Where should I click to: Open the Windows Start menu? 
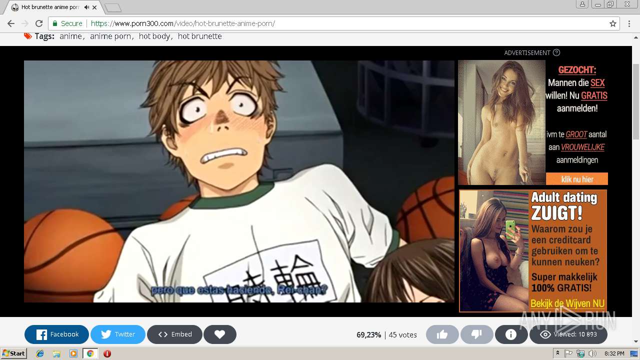13,353
